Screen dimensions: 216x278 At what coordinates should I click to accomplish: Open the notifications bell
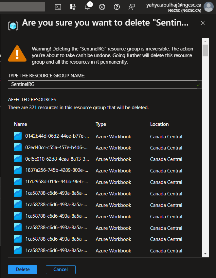click(87, 7)
